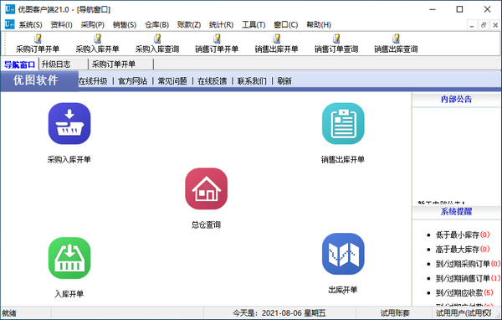Viewport: 502px width, 320px height.
Task: Restore the inner MDI child window
Action: point(484,25)
